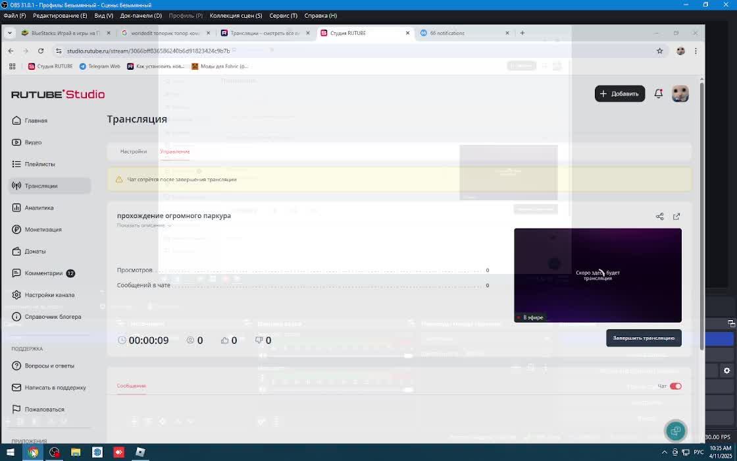This screenshot has width=737, height=461.
Task: Open Видео section in the sidebar
Action: pyautogui.click(x=27, y=142)
